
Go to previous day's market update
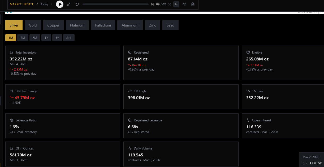[x=37, y=4]
